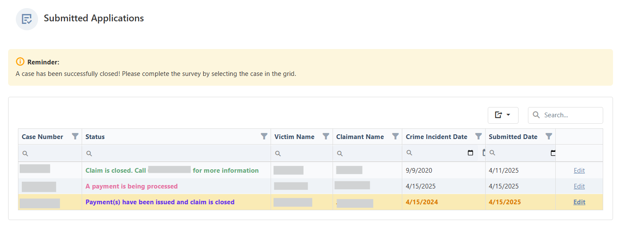Open the Submitted Date column filter

pyautogui.click(x=548, y=136)
